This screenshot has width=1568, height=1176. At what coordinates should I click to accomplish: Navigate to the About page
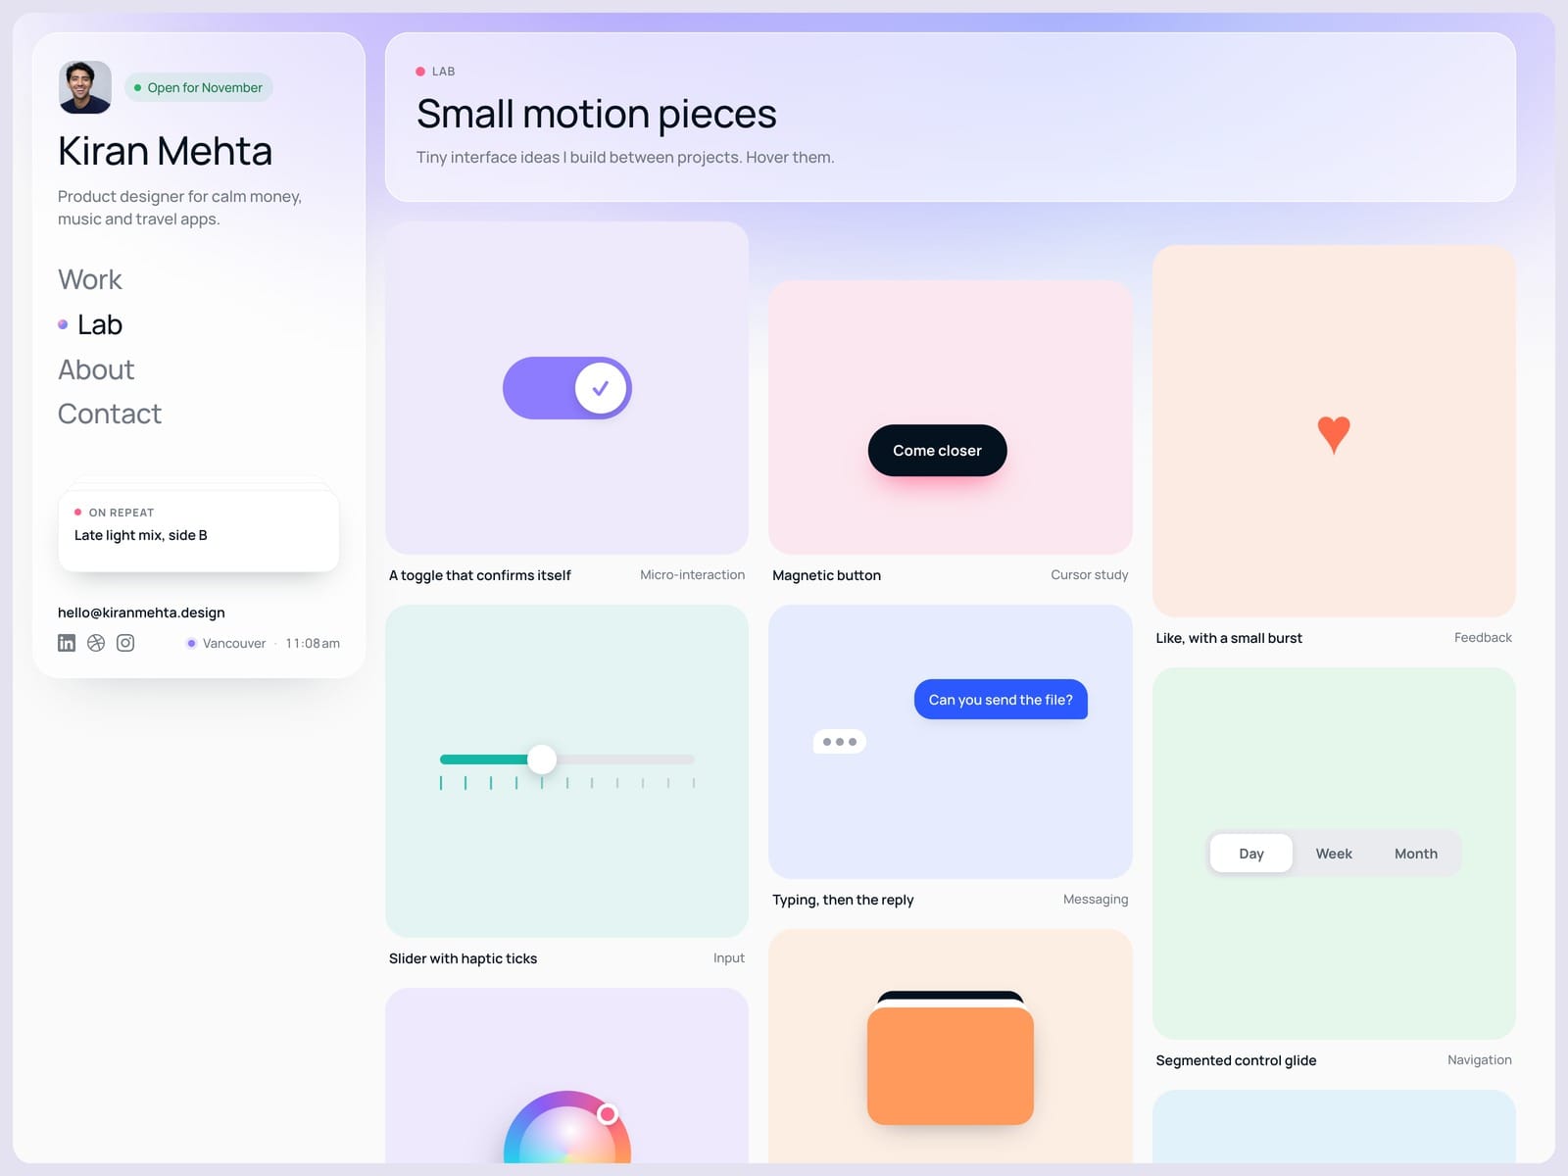click(x=96, y=369)
